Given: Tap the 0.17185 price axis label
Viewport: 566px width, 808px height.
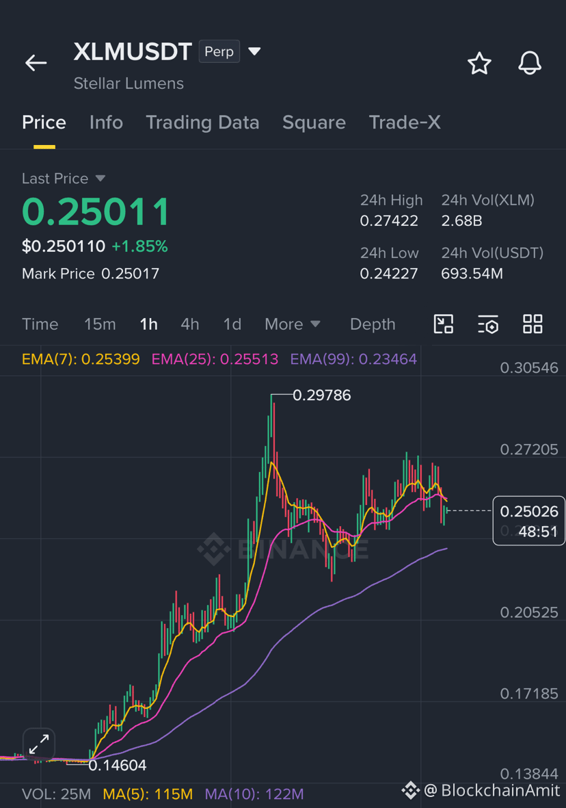Looking at the screenshot, I should tap(529, 694).
